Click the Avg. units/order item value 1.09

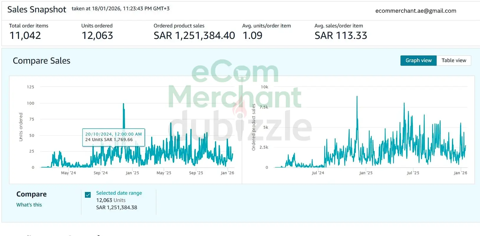(252, 36)
